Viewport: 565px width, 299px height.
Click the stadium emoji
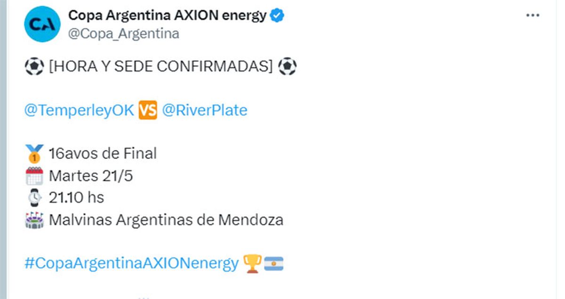click(x=34, y=220)
